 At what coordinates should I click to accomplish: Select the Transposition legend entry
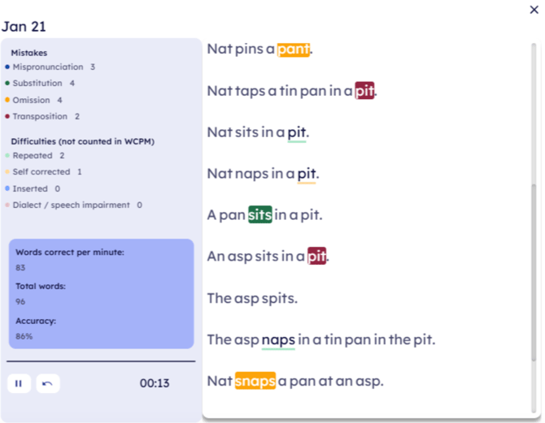[41, 117]
